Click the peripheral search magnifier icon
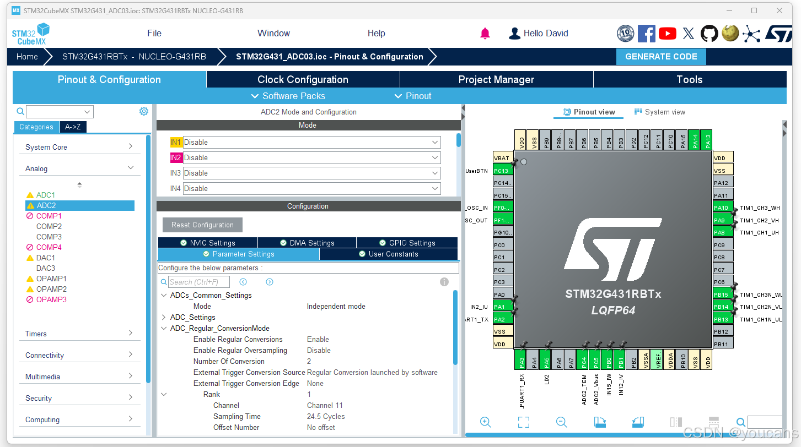The image size is (801, 447). pyautogui.click(x=20, y=111)
